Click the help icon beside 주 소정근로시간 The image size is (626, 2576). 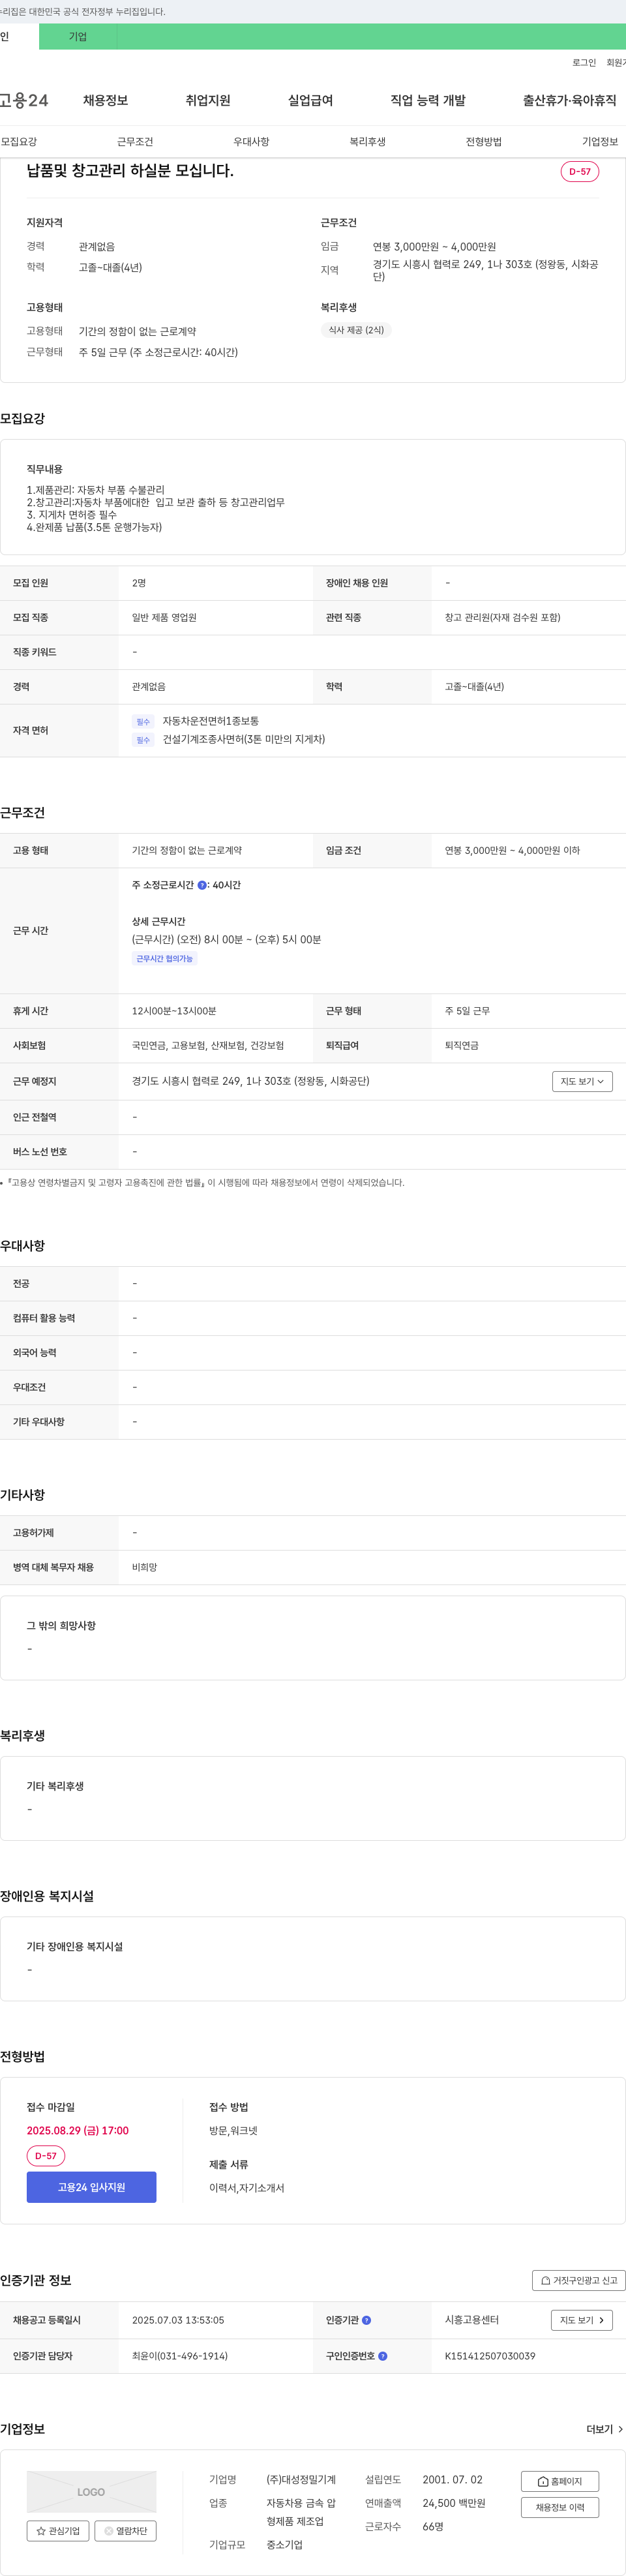click(x=202, y=885)
